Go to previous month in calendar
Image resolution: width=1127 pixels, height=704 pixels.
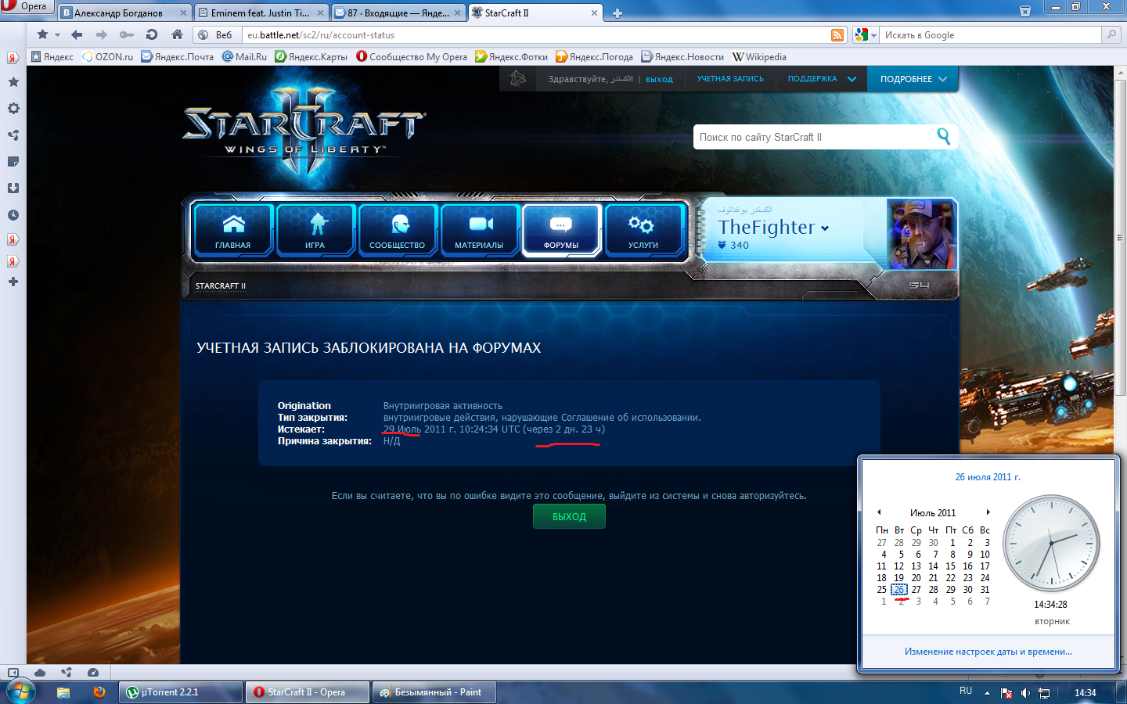click(879, 512)
